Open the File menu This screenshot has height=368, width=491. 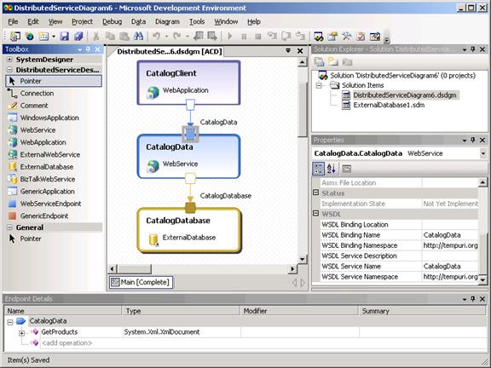click(x=13, y=21)
